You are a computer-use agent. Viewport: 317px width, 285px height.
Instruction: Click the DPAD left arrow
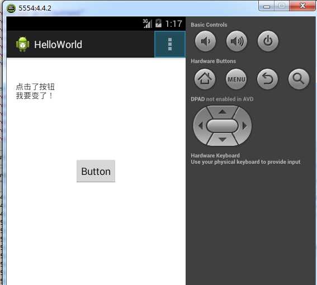point(201,126)
